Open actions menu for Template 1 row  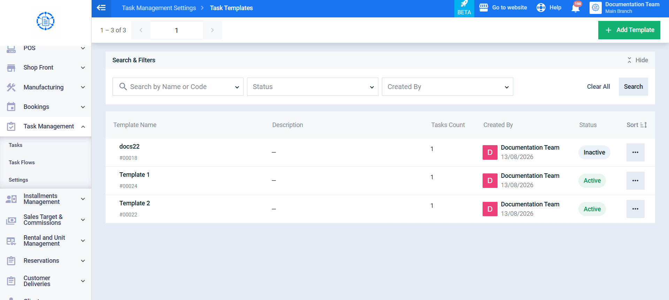(x=635, y=181)
